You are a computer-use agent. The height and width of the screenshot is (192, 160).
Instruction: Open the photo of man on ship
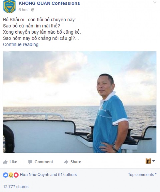coord(80,102)
